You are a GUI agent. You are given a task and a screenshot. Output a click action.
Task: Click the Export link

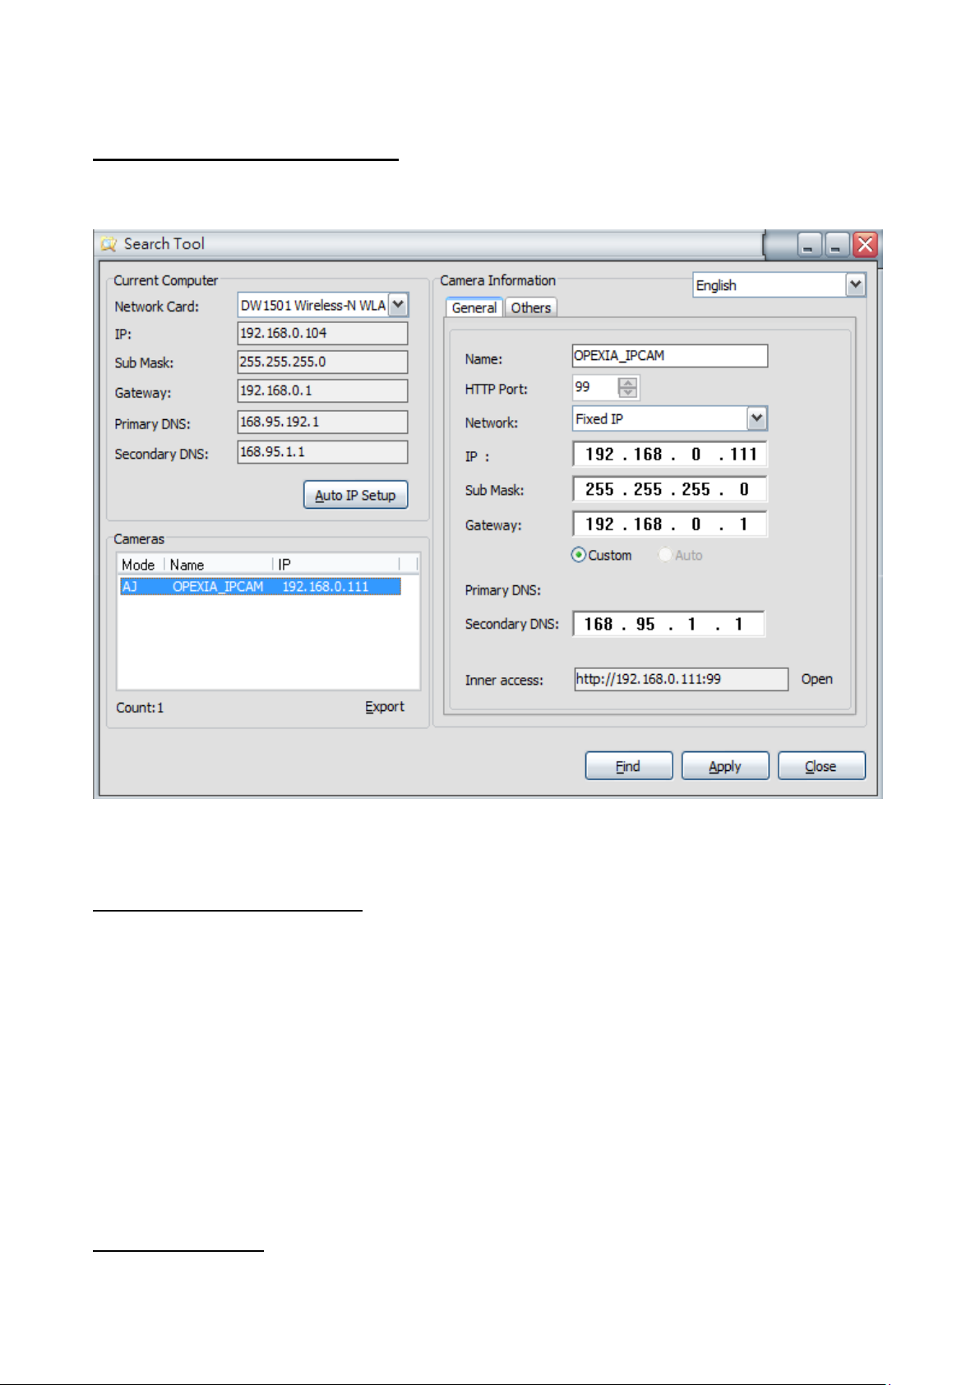(384, 707)
